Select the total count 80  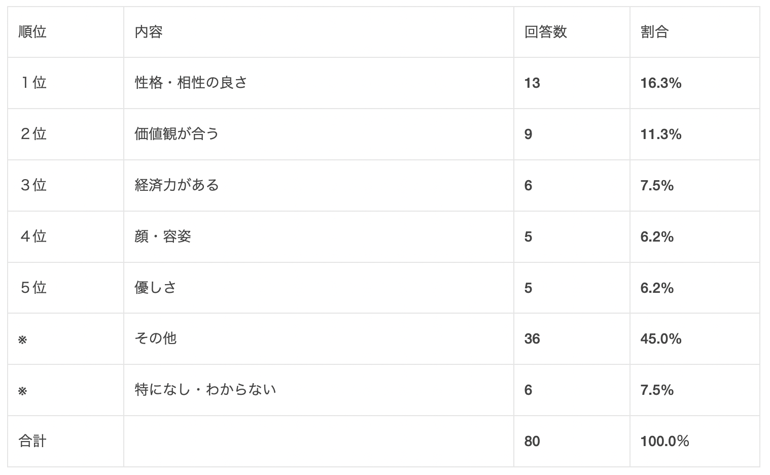tap(532, 441)
